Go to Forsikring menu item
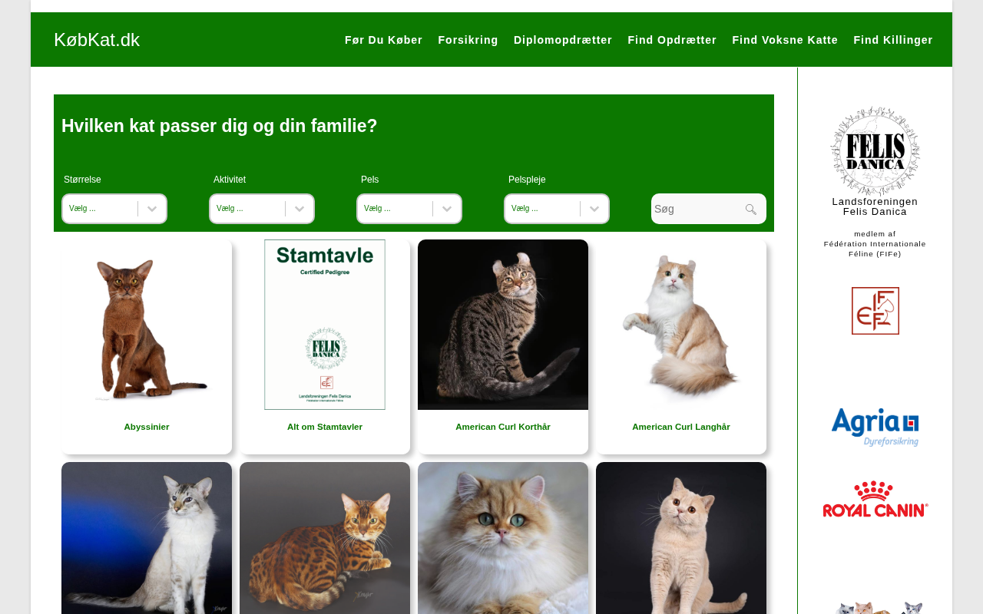The image size is (983, 614). click(x=468, y=40)
